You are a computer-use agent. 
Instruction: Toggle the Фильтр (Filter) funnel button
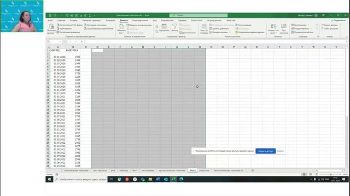click(174, 28)
